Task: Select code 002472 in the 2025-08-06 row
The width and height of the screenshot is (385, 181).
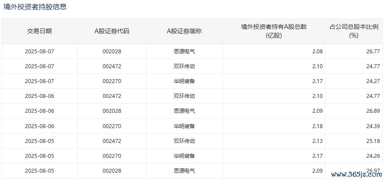Action: tap(112, 96)
